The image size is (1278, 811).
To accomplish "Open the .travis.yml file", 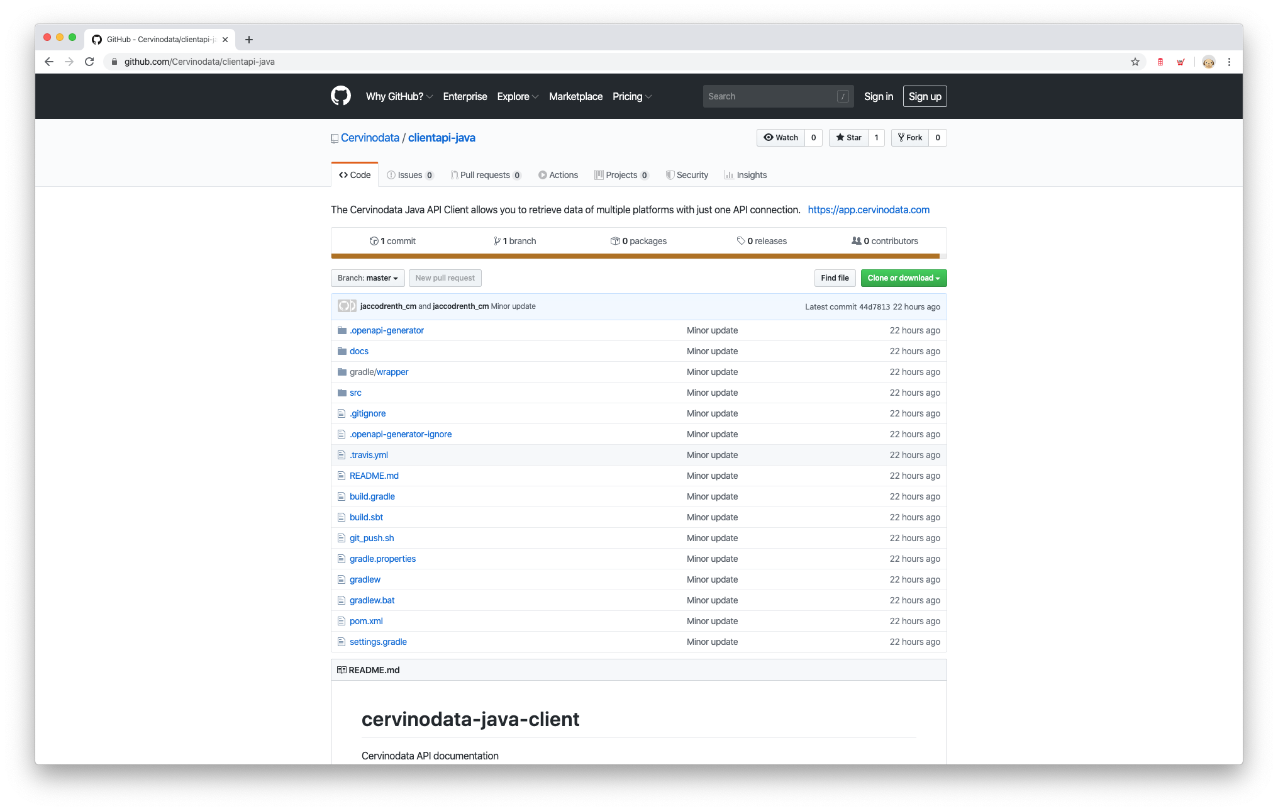I will pos(369,455).
